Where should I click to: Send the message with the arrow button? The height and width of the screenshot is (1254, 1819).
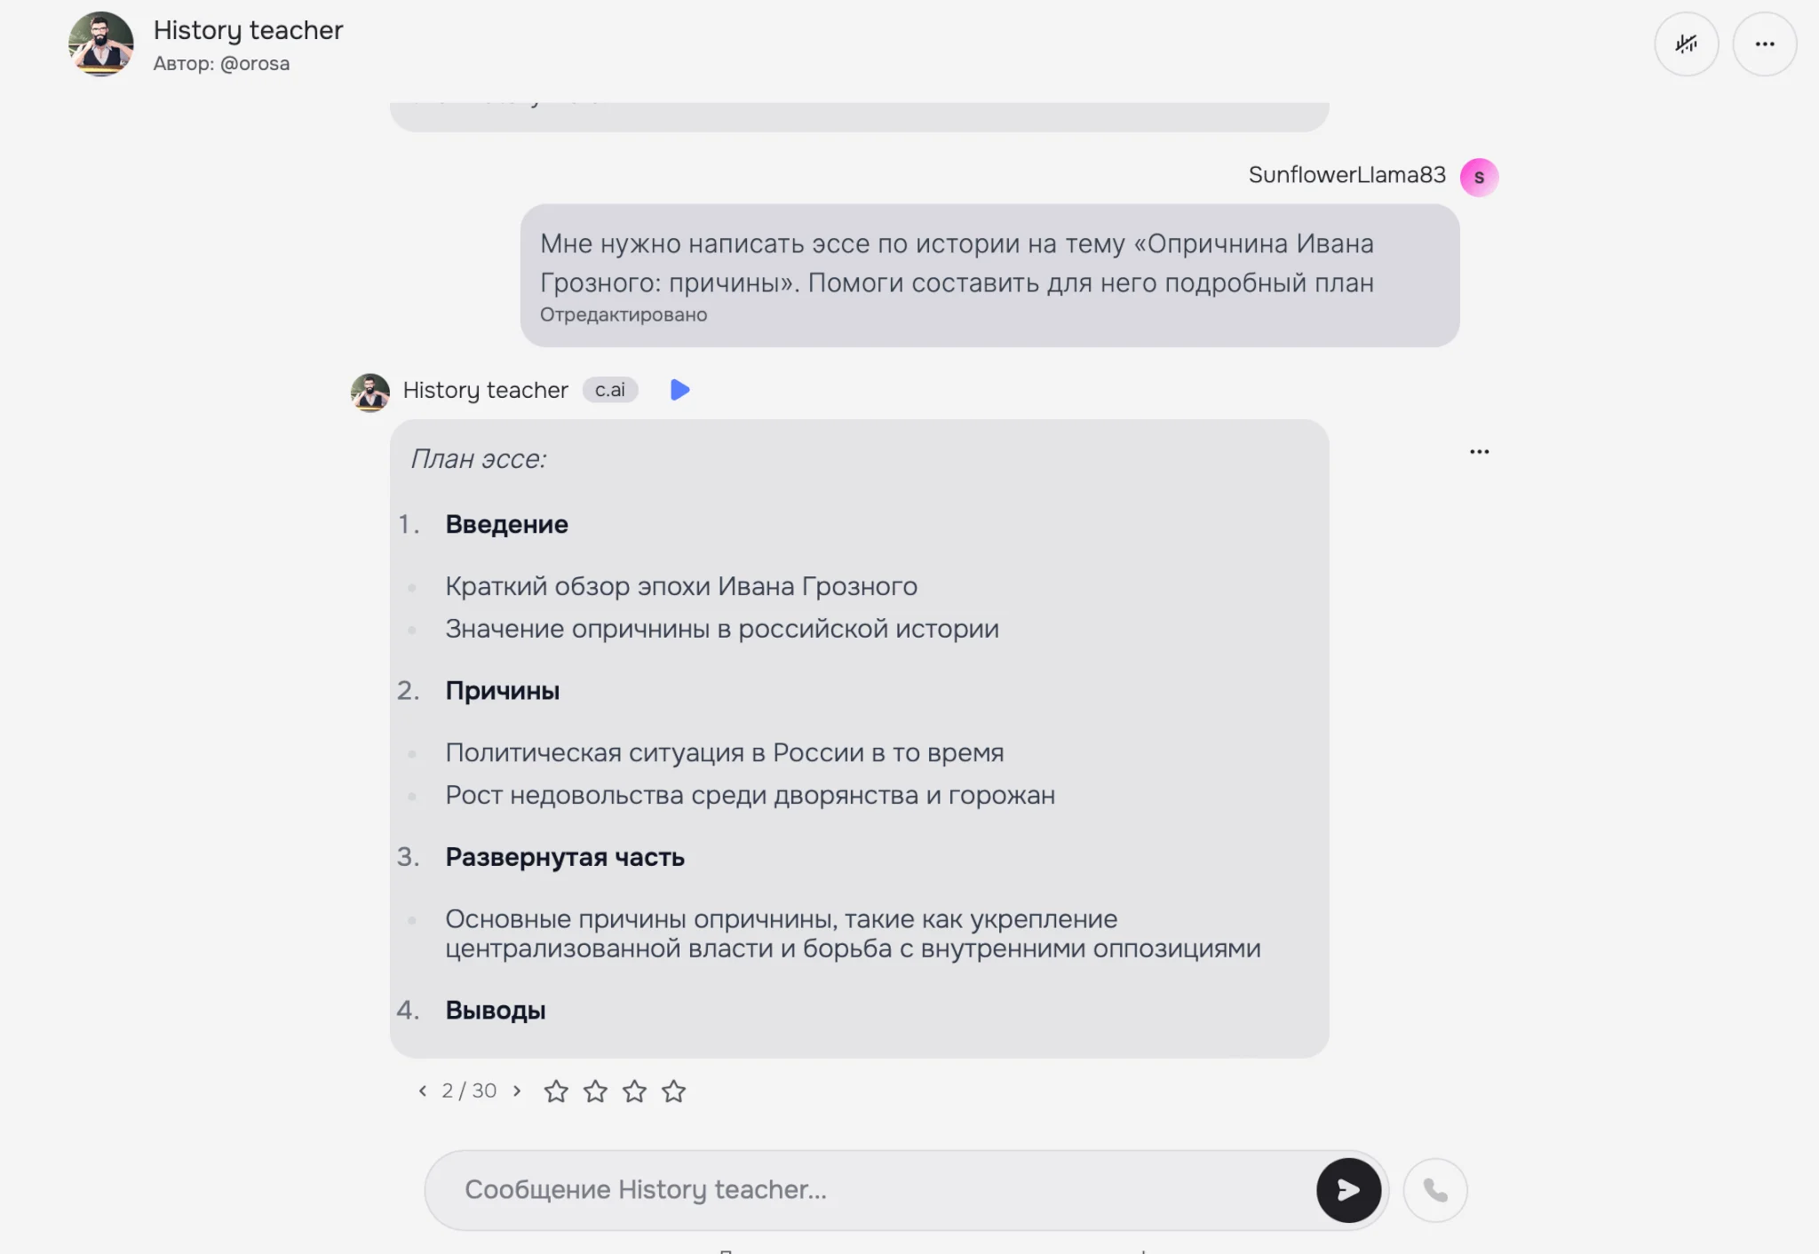click(1348, 1190)
